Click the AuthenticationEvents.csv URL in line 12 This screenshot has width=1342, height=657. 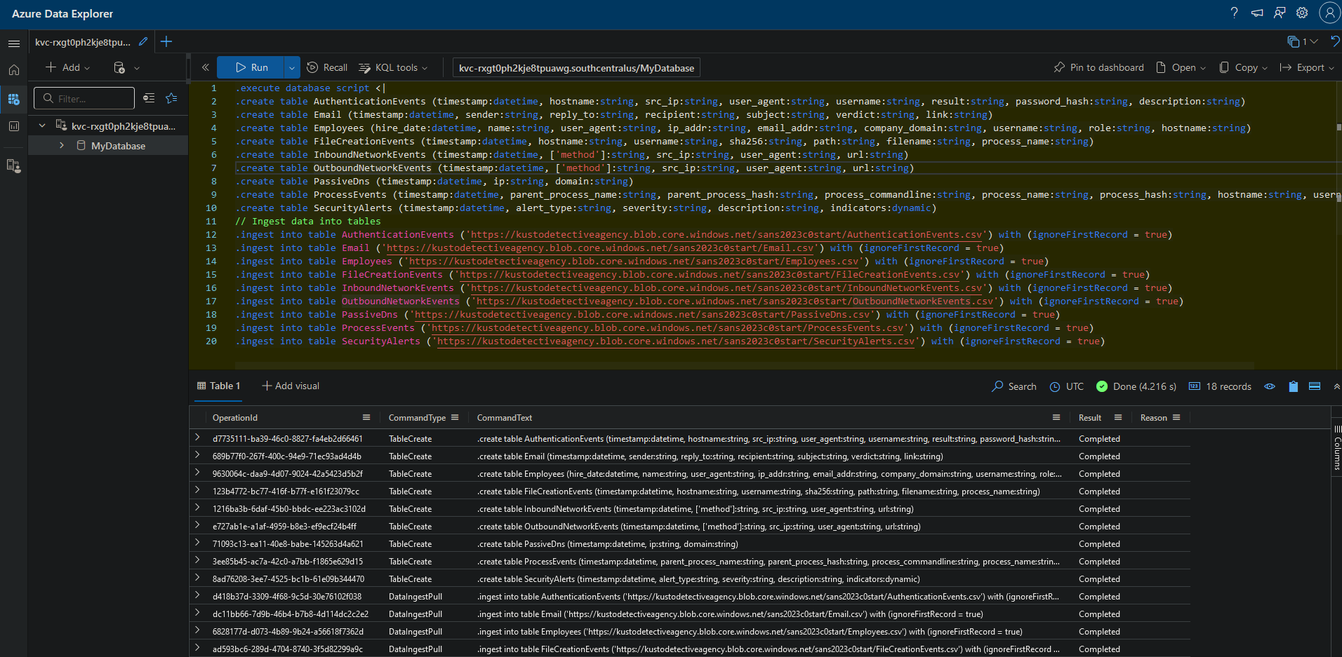point(726,235)
